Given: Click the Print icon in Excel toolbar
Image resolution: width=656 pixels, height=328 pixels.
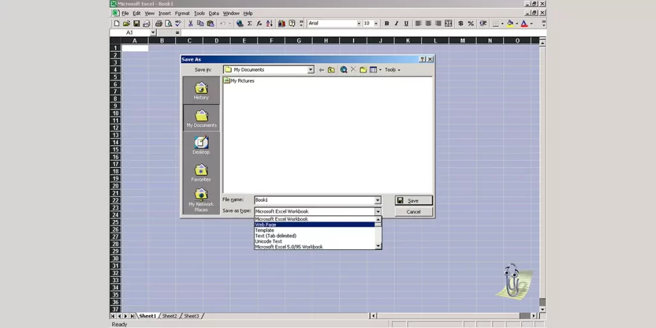Looking at the screenshot, I should [x=159, y=24].
